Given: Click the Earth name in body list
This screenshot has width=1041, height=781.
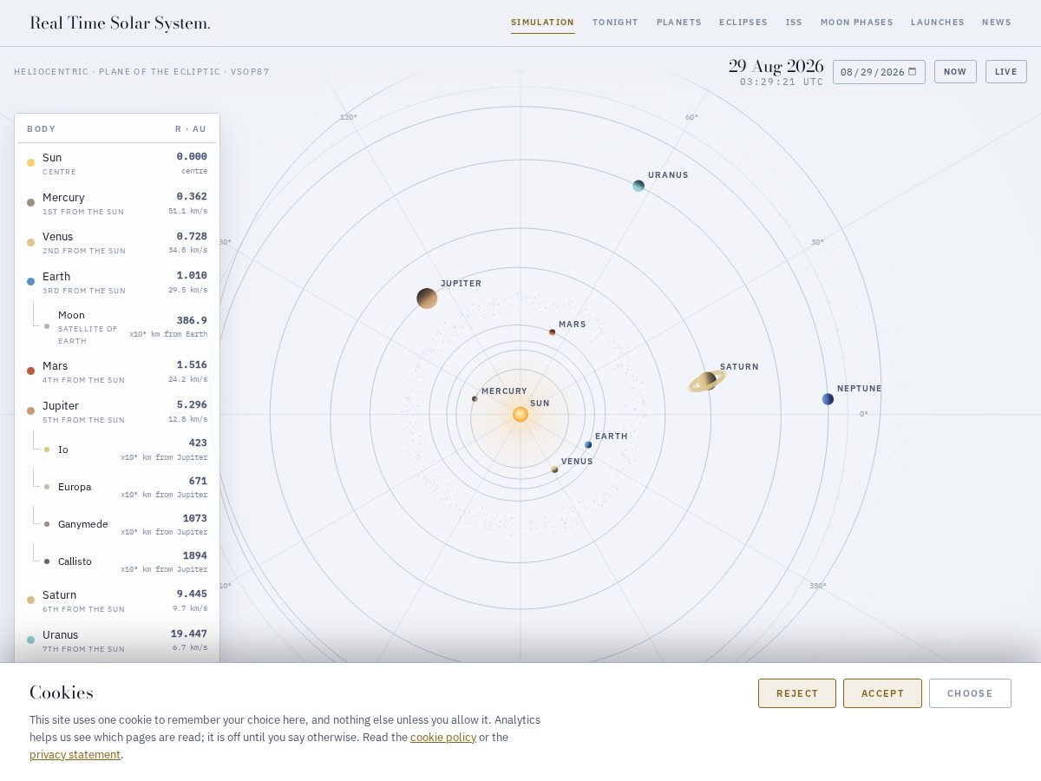Looking at the screenshot, I should (56, 277).
